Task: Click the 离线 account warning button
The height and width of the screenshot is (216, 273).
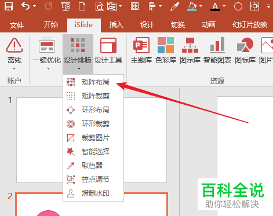Action: click(x=14, y=53)
